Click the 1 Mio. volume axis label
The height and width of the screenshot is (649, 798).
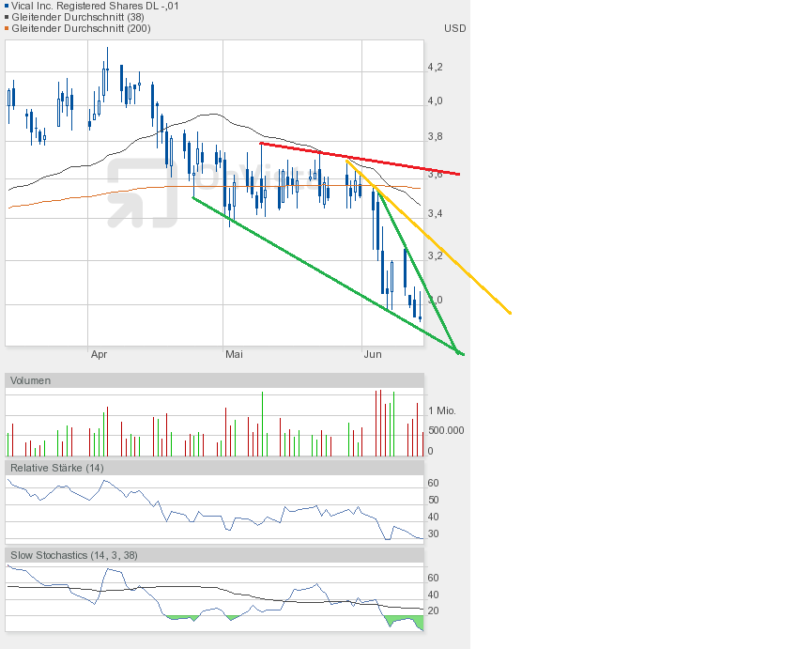pos(444,411)
